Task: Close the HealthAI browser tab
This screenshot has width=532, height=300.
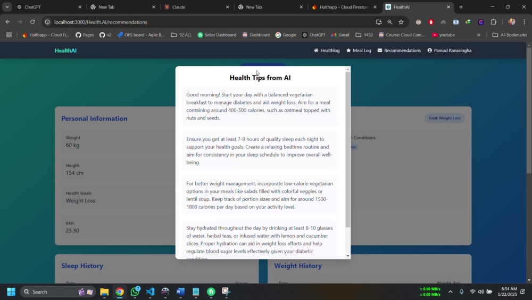Action: pos(448,7)
